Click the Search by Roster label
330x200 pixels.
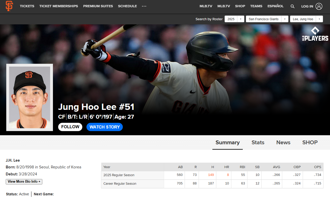click(x=209, y=19)
